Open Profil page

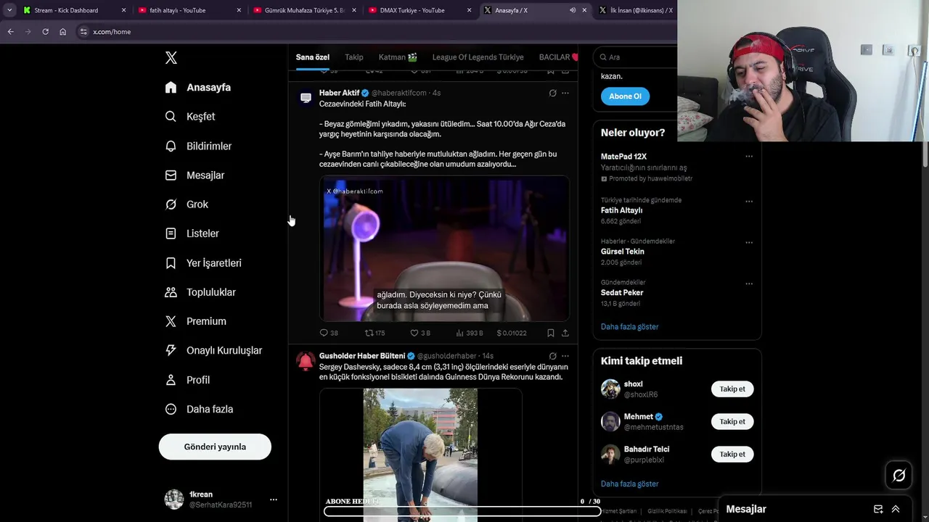coord(187,380)
